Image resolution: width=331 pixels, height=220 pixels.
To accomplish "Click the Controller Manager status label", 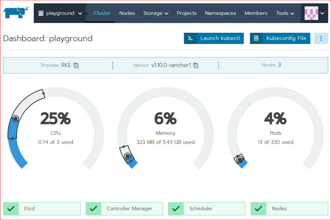I will [129, 209].
